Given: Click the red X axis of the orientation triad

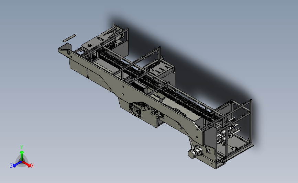Looking at the screenshot, I should click(26, 164).
